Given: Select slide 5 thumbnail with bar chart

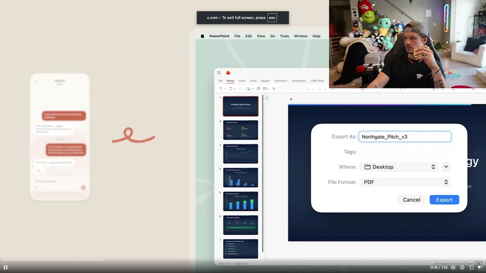Looking at the screenshot, I should pos(240,201).
